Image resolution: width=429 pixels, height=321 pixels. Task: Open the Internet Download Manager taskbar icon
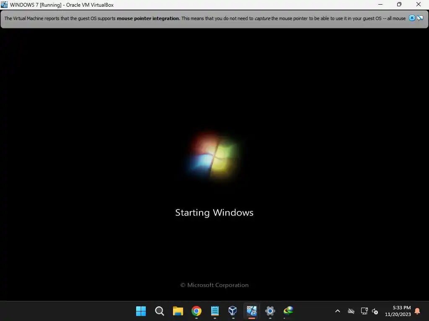coord(288,311)
